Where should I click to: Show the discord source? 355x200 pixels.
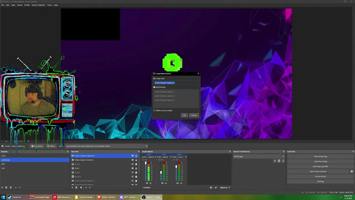(x=132, y=177)
